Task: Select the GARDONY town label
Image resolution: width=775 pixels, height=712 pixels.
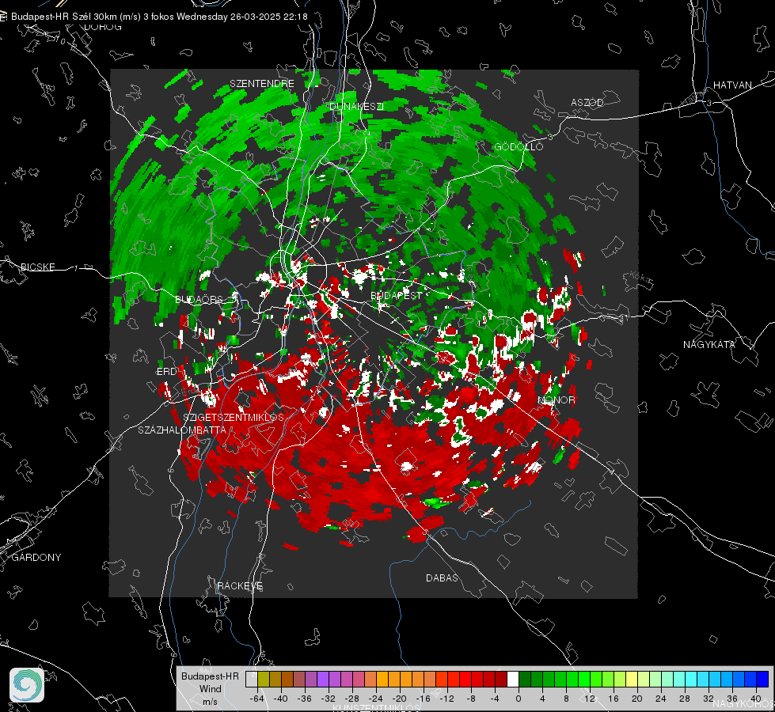Action: click(36, 558)
